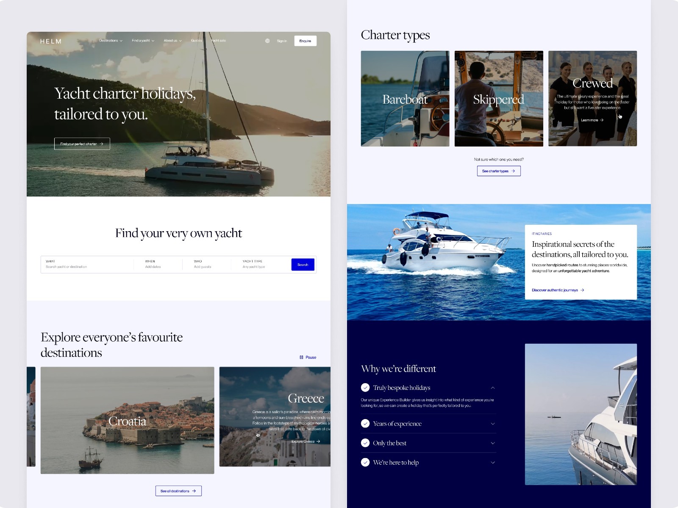Expand the Years of experience section
The height and width of the screenshot is (508, 678).
pos(492,423)
